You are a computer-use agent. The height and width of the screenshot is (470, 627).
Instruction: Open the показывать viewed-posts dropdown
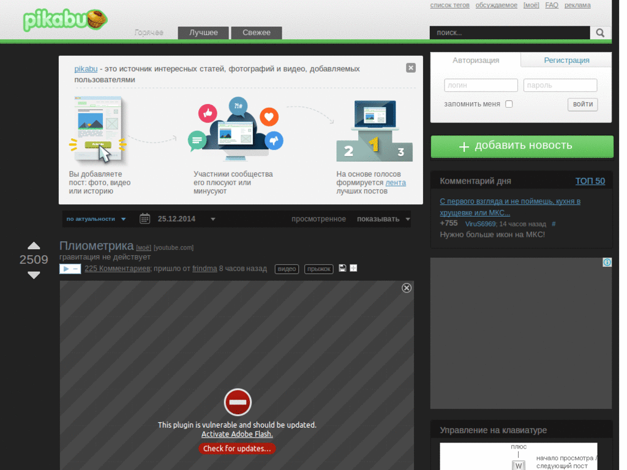point(383,219)
